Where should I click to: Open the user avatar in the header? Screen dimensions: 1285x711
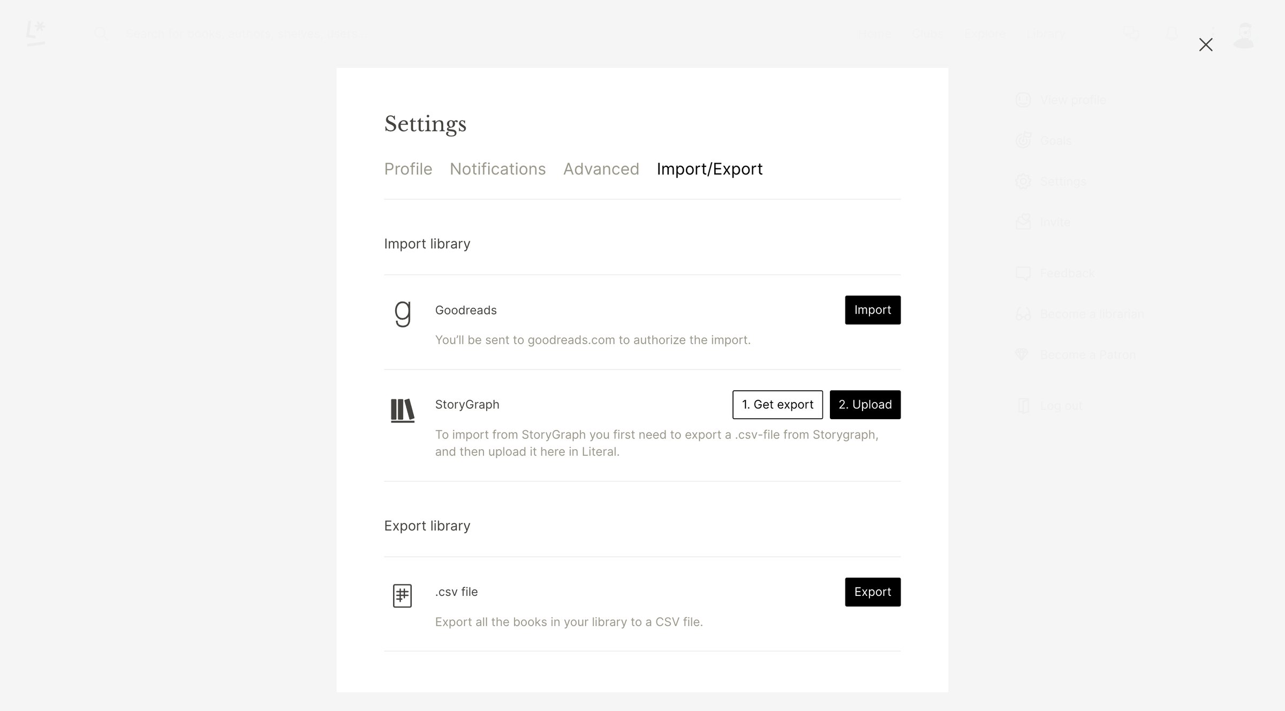(x=1244, y=35)
